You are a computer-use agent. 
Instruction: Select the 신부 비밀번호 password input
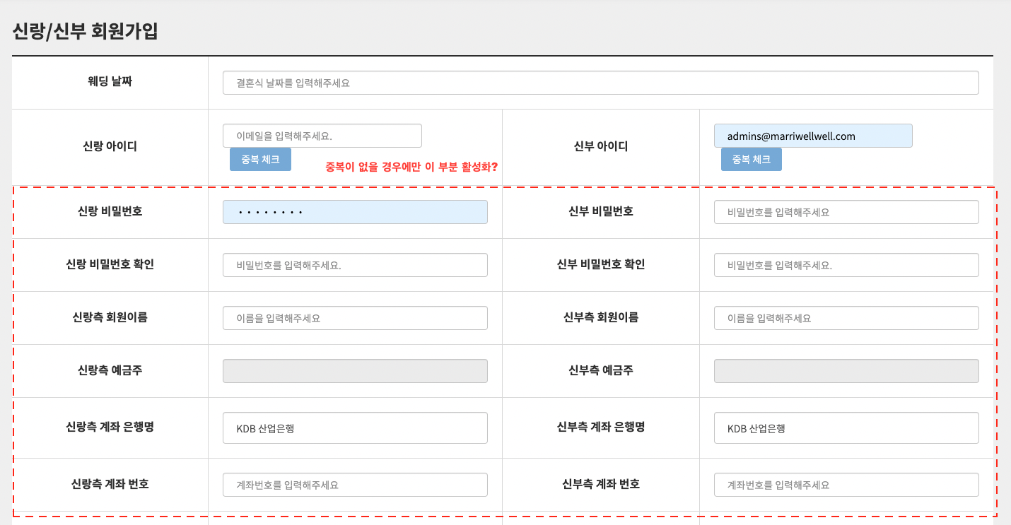[846, 212]
